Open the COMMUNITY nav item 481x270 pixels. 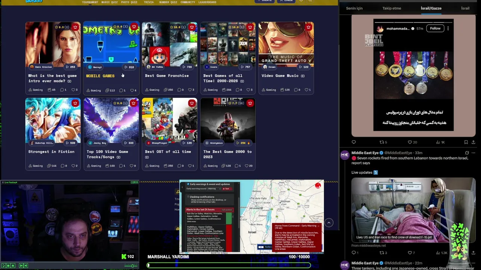click(x=188, y=2)
